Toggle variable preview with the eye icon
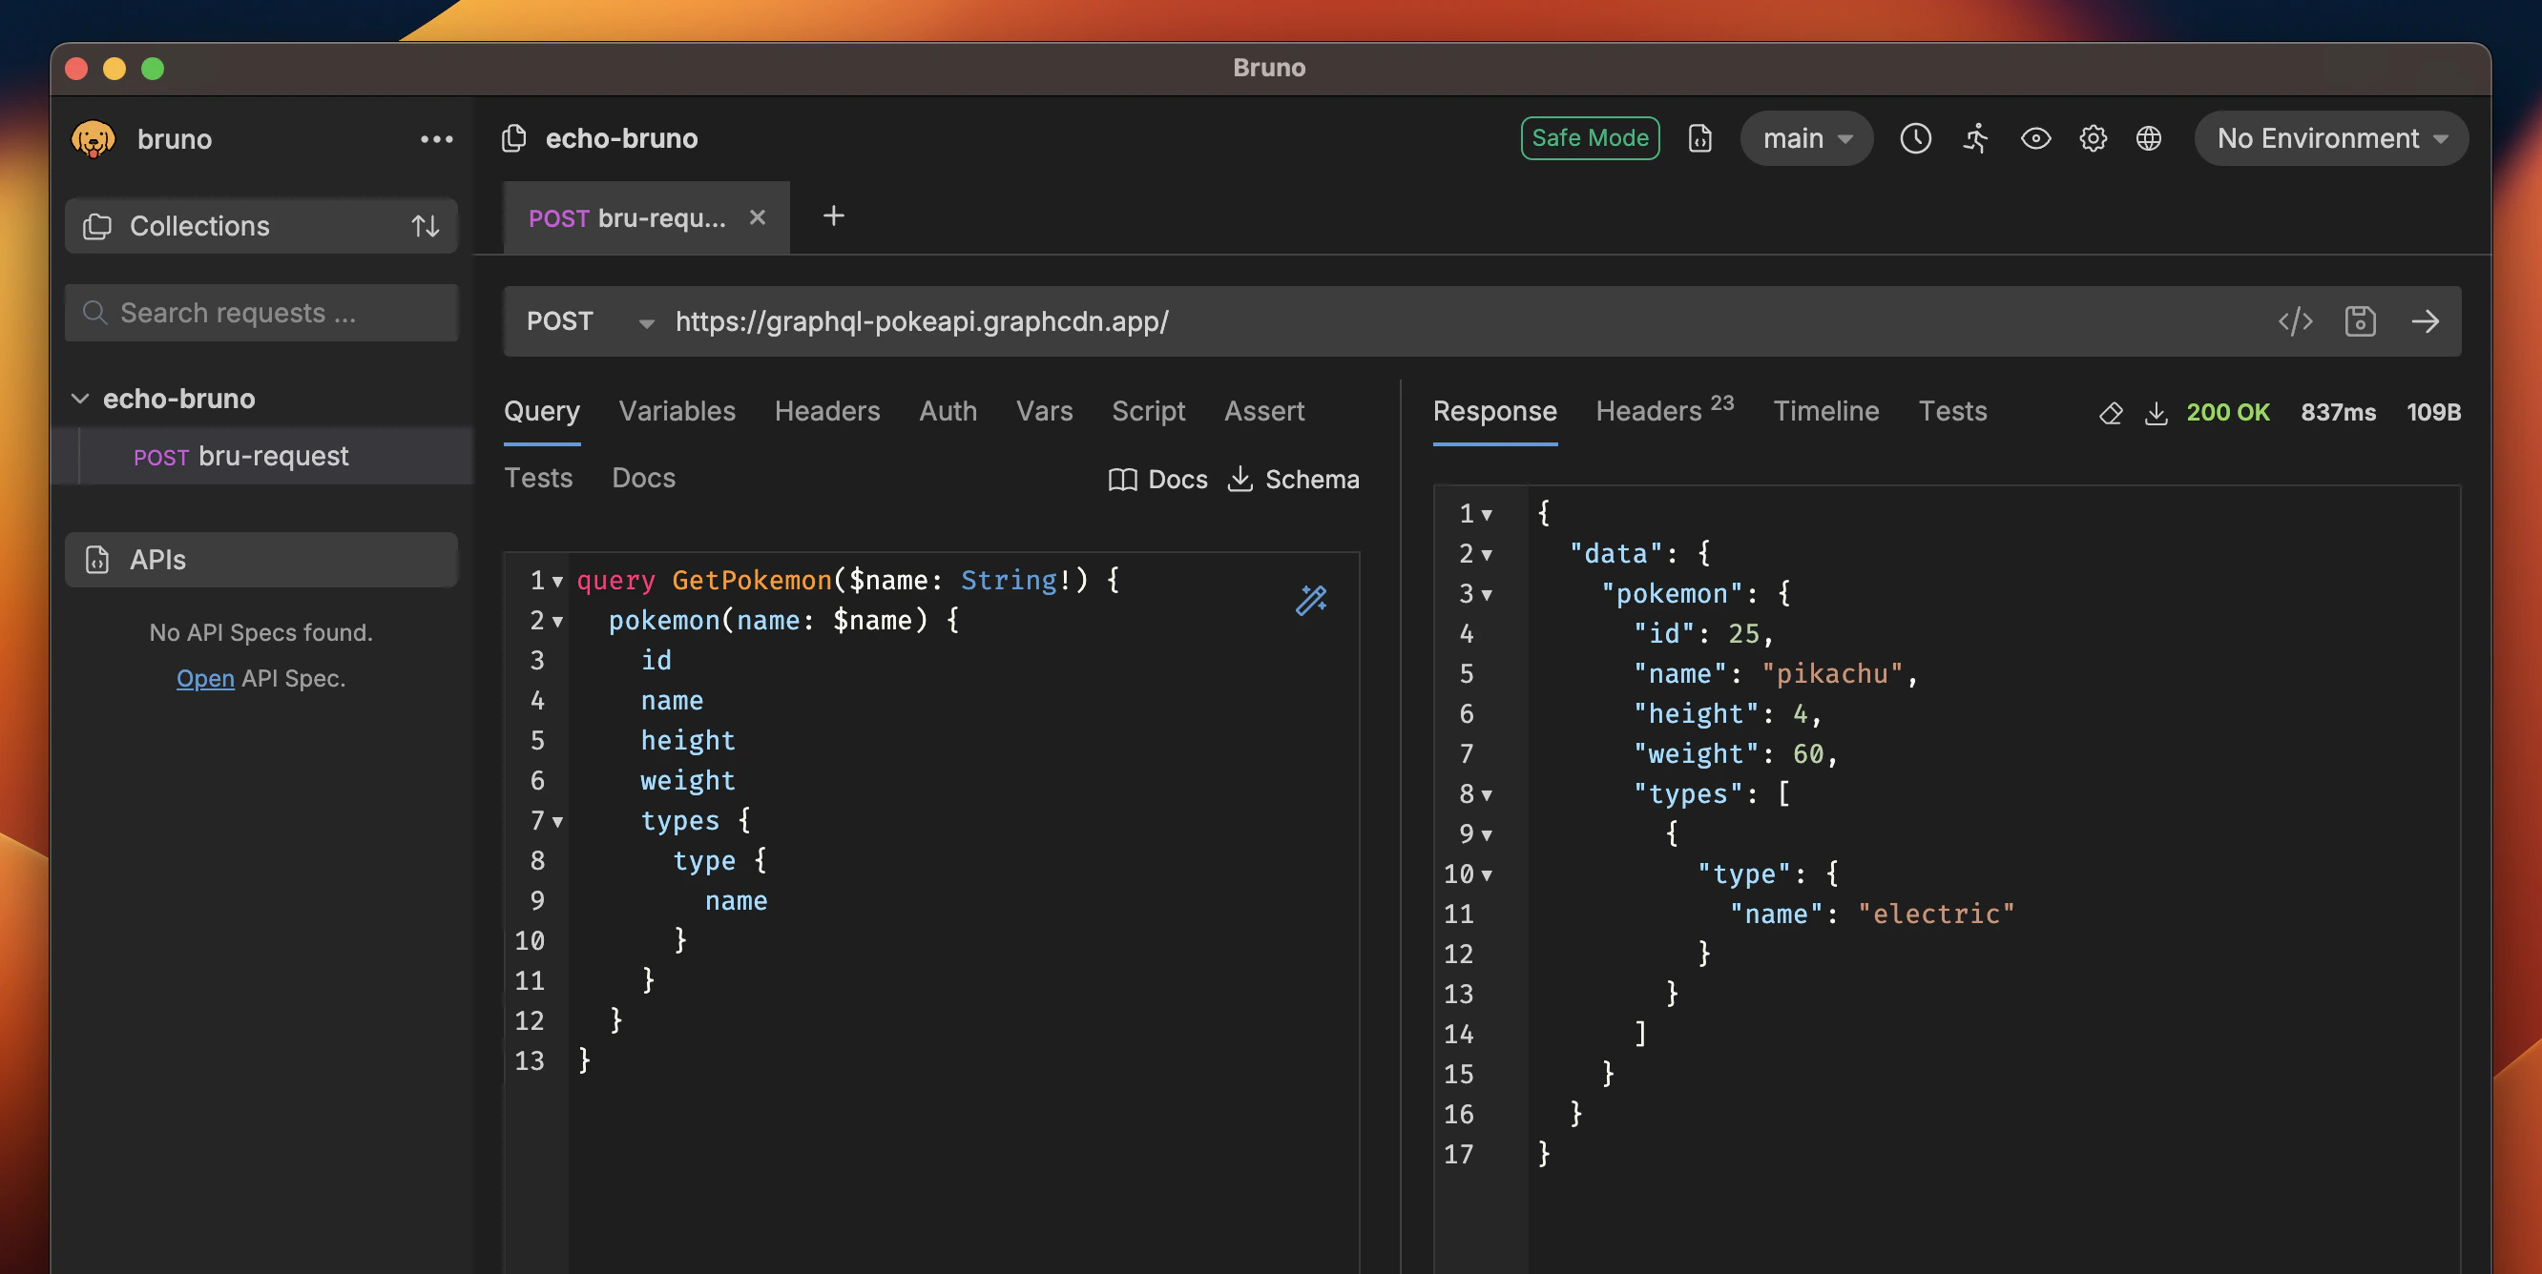 pos(2034,138)
